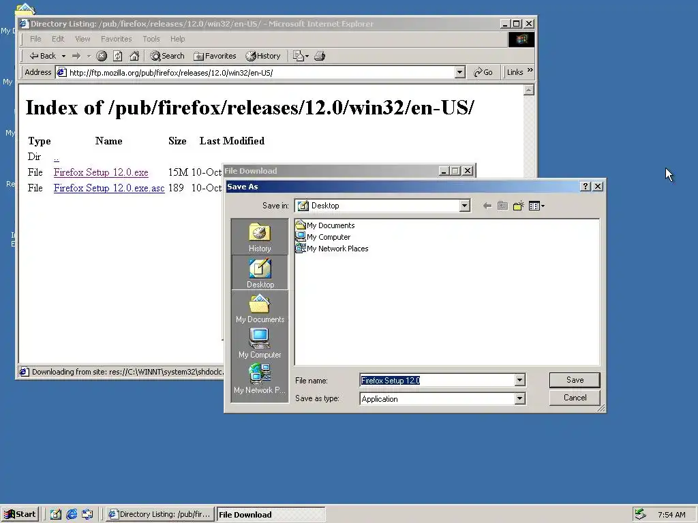Select History in the places bar

[x=260, y=238]
